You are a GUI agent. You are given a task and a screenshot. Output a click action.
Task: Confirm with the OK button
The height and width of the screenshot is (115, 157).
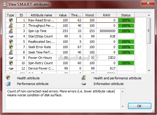139,106
